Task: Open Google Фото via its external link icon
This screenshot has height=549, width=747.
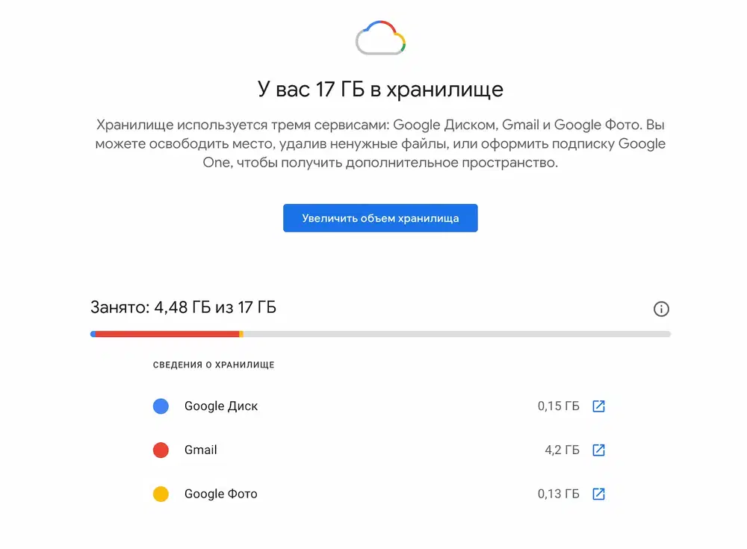Action: click(x=598, y=494)
